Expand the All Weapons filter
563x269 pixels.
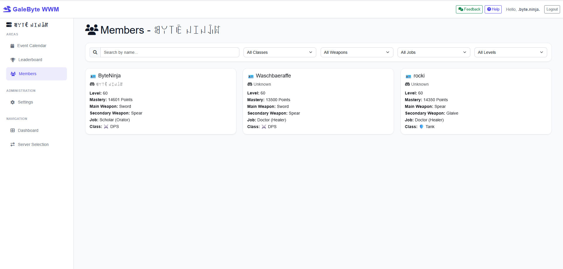click(356, 52)
